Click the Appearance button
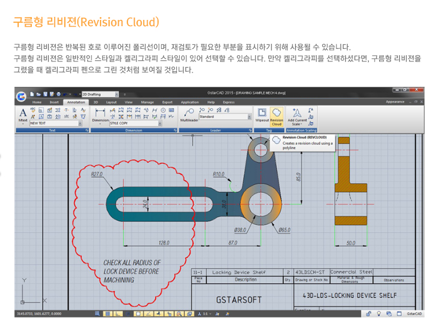 point(394,102)
